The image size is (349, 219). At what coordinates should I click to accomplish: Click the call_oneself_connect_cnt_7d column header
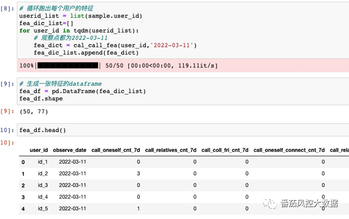tap(289, 150)
